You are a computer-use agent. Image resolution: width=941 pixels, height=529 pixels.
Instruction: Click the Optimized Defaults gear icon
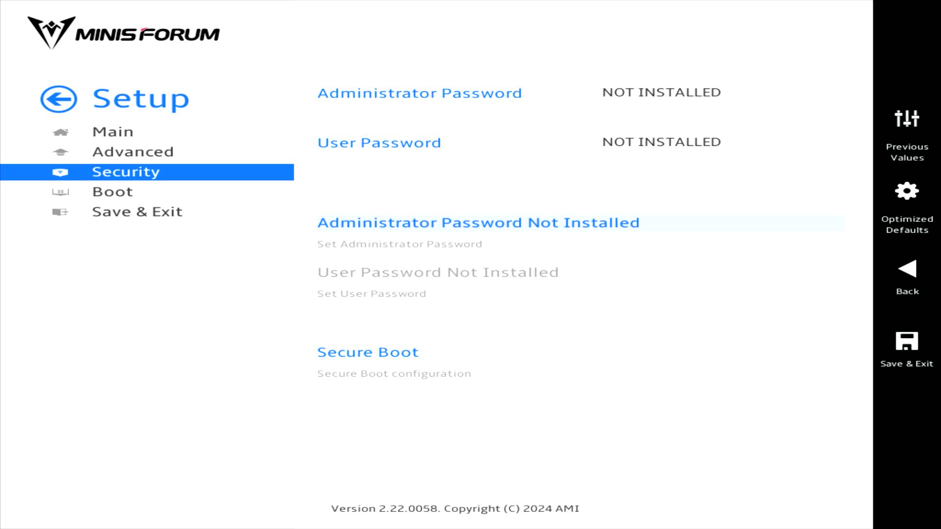click(x=907, y=191)
